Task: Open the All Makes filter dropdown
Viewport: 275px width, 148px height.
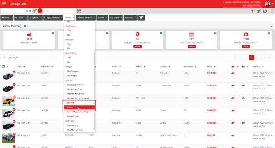Action: [x=21, y=18]
